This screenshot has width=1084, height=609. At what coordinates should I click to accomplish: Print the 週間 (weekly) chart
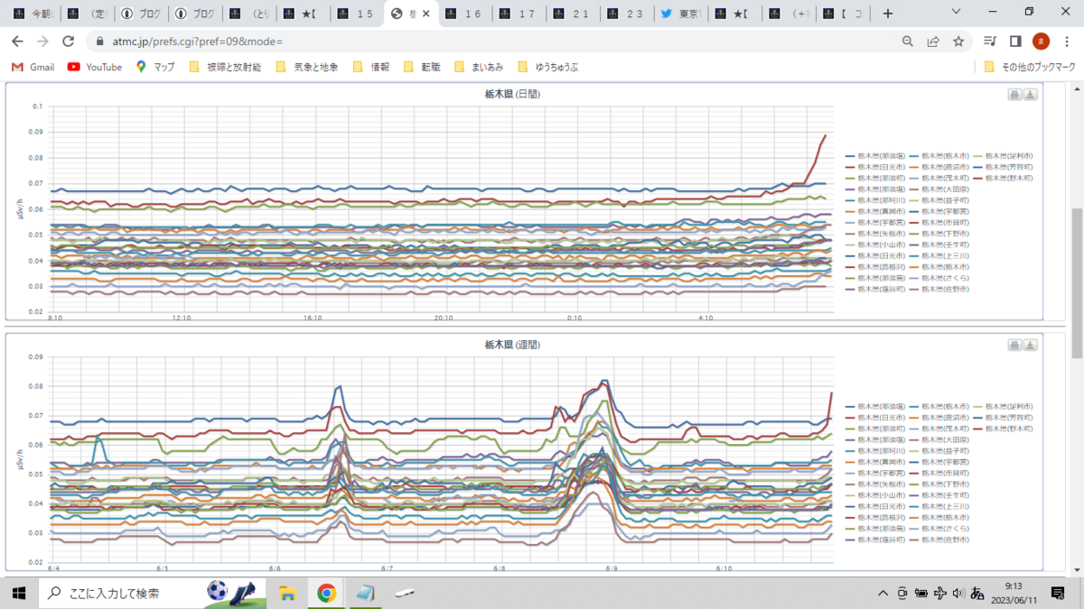point(1014,346)
